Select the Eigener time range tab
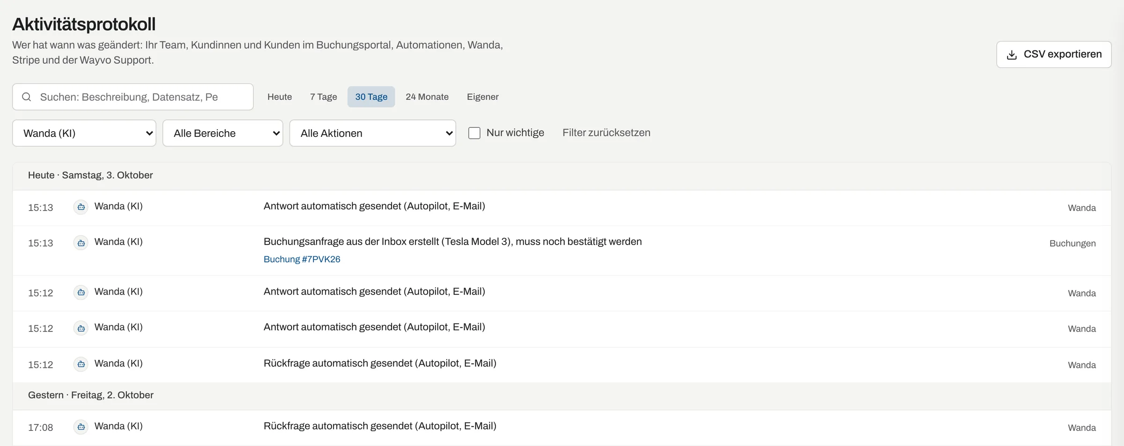The width and height of the screenshot is (1124, 446). (x=483, y=97)
